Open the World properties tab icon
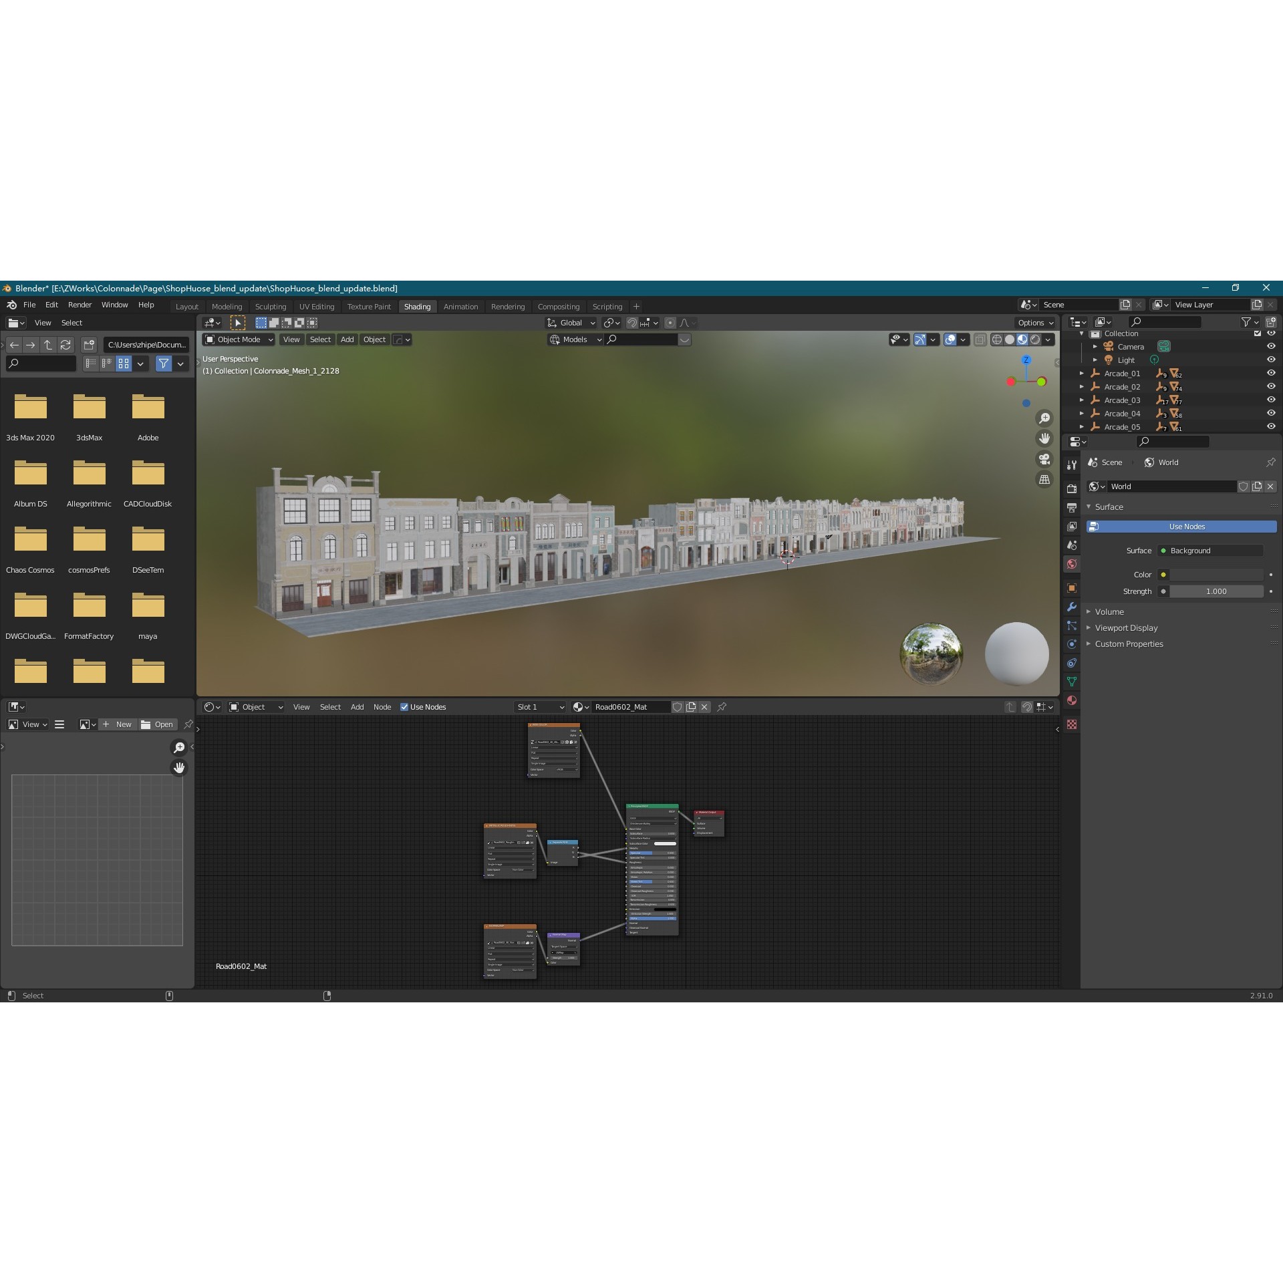This screenshot has width=1283, height=1283. tap(1072, 564)
